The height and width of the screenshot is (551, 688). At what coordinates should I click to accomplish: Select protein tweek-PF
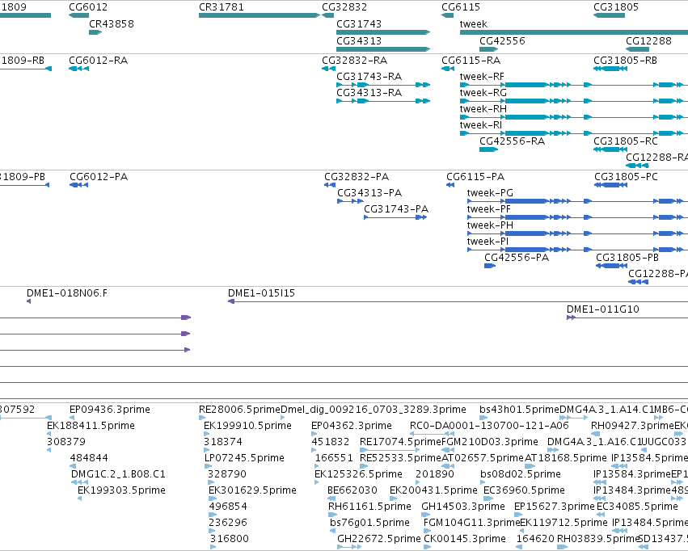pyautogui.click(x=577, y=217)
